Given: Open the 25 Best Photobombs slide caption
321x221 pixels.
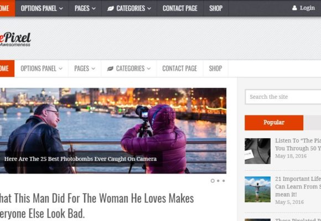Looking at the screenshot, I should 80,159.
